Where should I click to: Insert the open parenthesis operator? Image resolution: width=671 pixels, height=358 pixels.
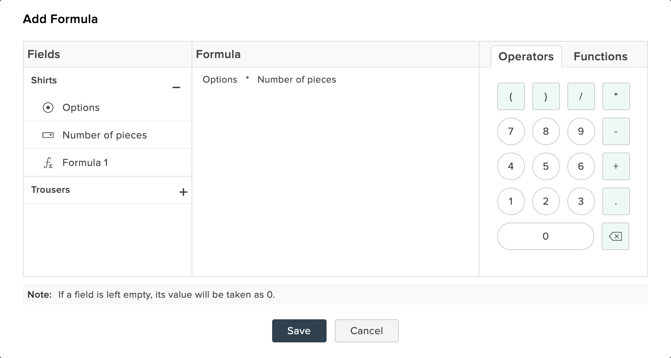point(511,96)
